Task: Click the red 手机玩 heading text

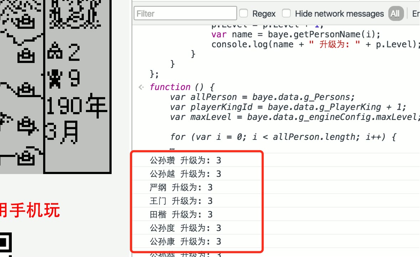Action: (x=35, y=210)
